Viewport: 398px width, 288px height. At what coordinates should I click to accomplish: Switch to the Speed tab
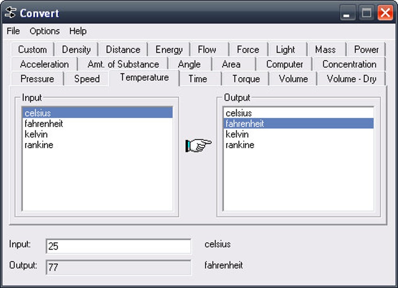click(x=86, y=79)
